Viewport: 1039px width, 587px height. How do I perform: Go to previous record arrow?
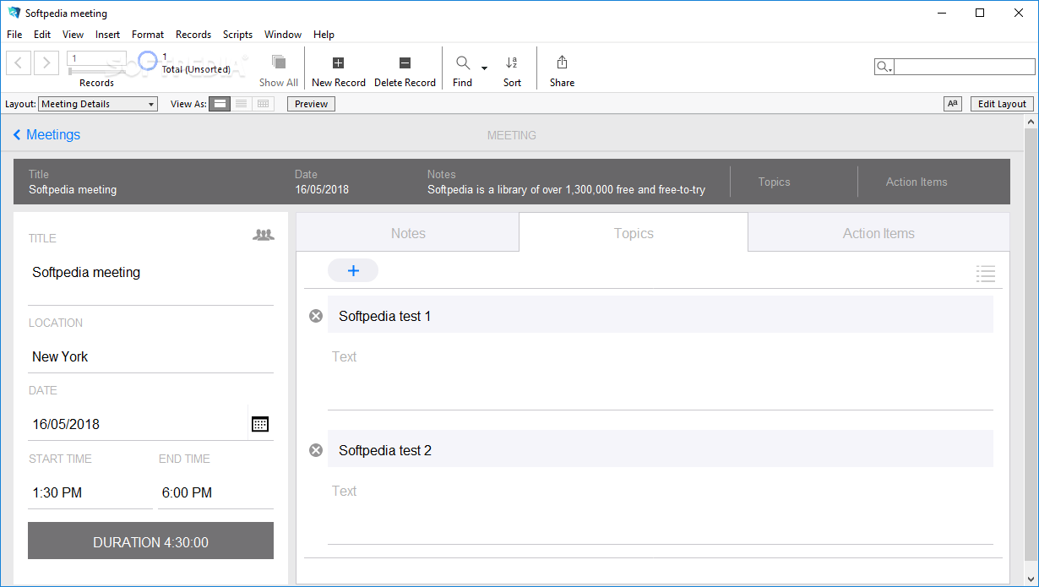pyautogui.click(x=19, y=63)
